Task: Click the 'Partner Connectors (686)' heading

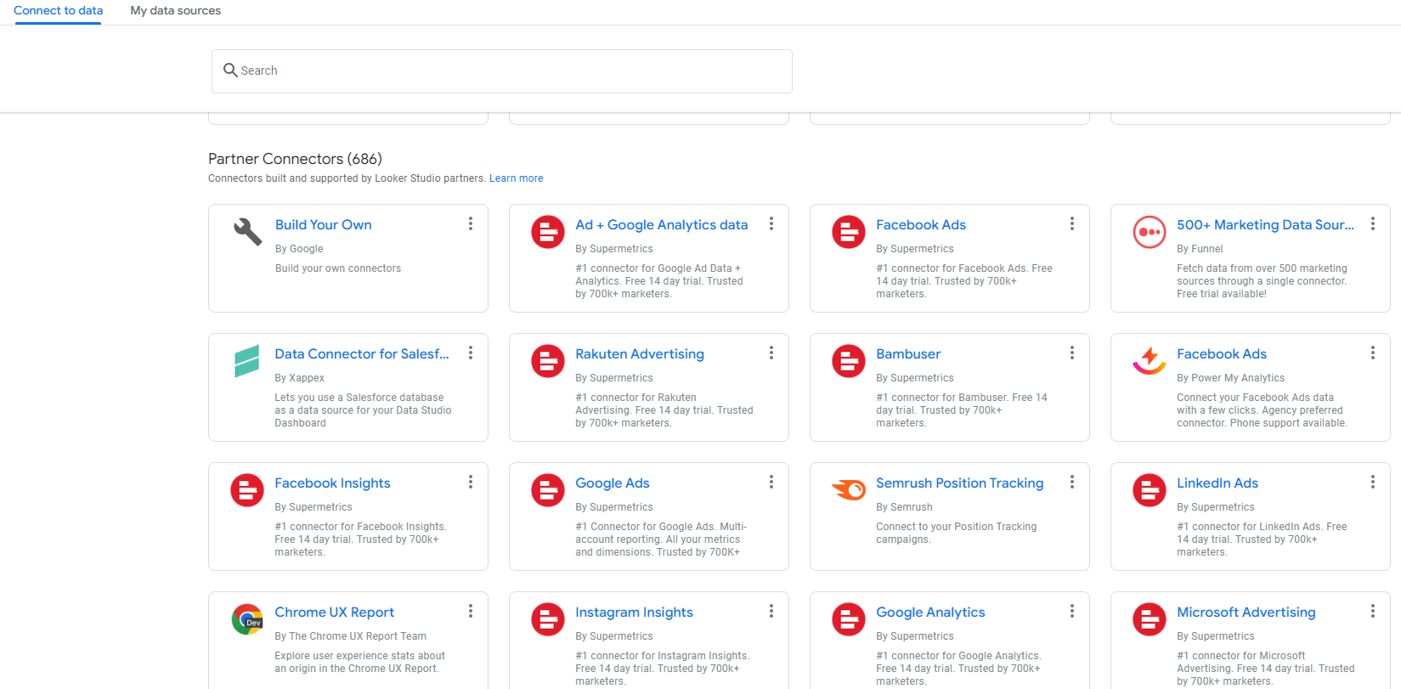Action: [x=295, y=159]
